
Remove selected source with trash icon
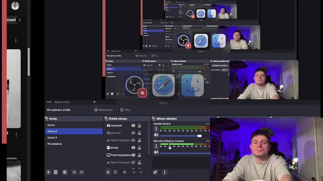(115, 172)
